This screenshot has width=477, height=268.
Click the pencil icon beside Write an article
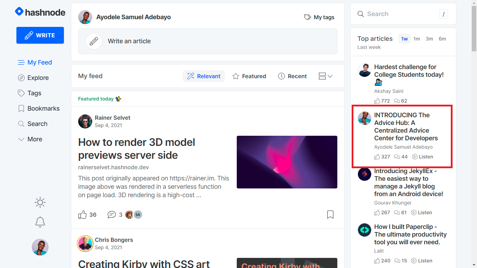click(94, 41)
